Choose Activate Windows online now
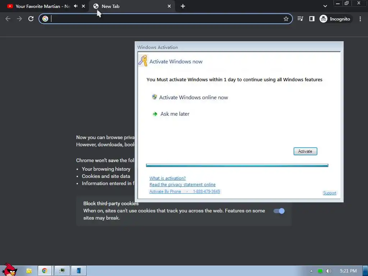 pyautogui.click(x=194, y=97)
